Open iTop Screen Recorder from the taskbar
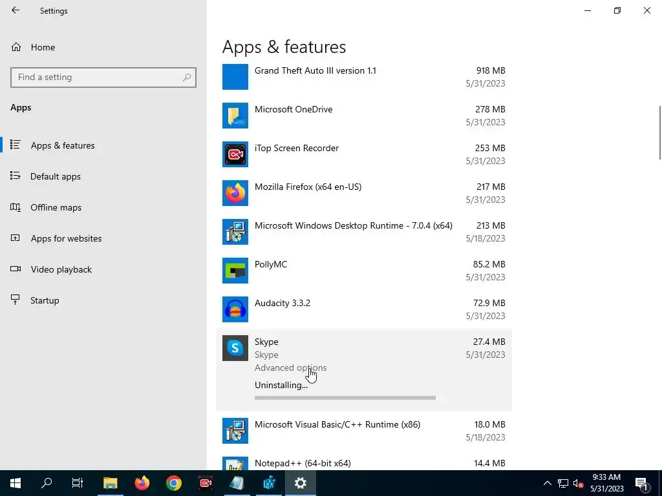 click(206, 483)
